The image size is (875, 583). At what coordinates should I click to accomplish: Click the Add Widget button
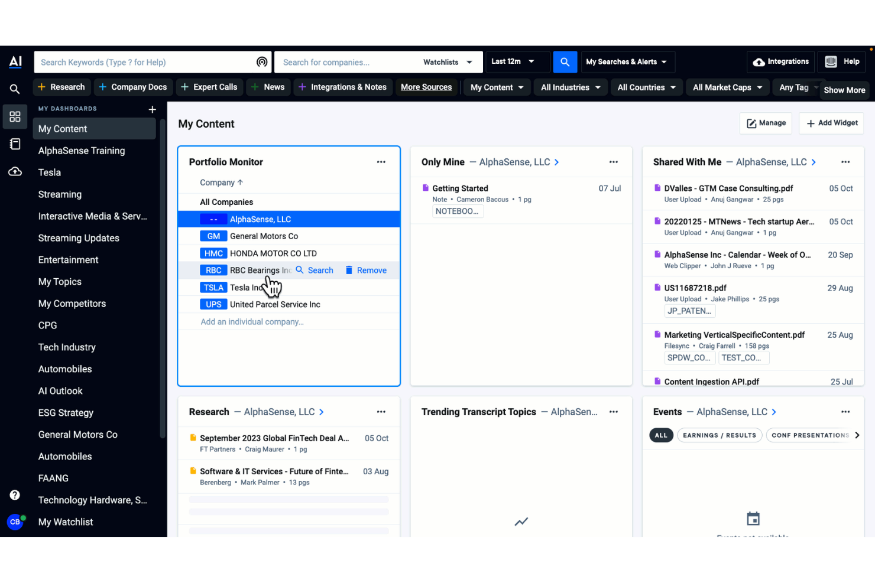tap(831, 123)
